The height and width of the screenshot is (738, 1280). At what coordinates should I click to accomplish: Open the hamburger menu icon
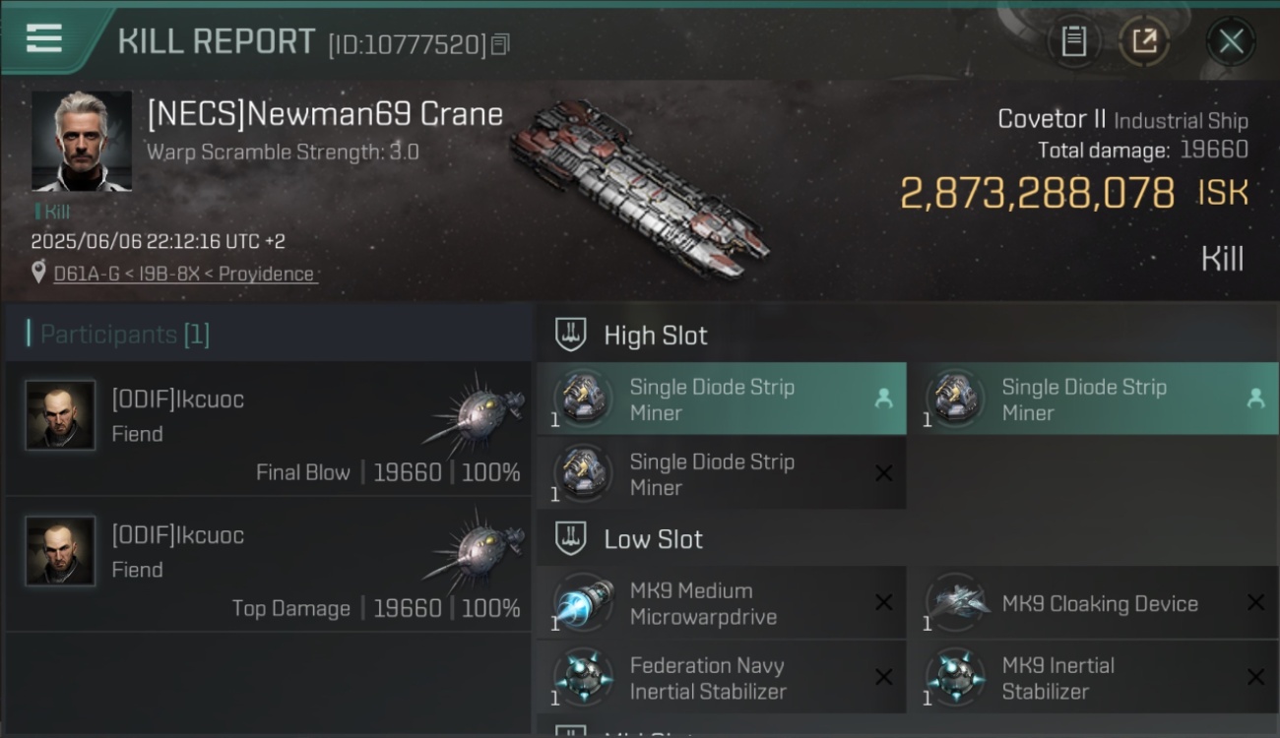(x=44, y=38)
